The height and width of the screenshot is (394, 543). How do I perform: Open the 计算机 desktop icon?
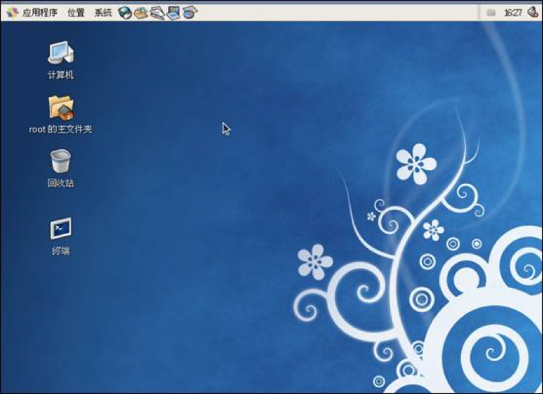[61, 52]
